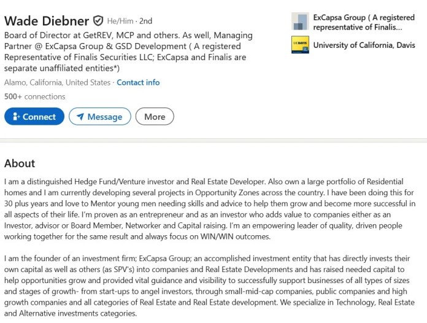Viewport: 427px width, 323px height.
Task: Click the first About paragraph on hedge fund investing
Action: [x=209, y=209]
